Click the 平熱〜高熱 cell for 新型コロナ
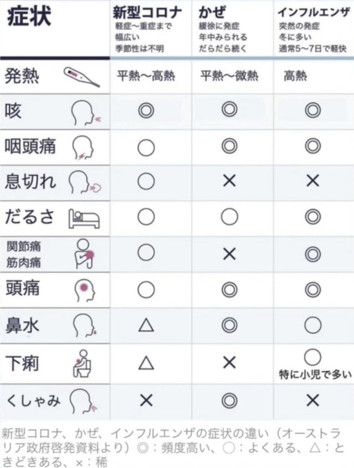Image resolution: width=354 pixels, height=468 pixels. [146, 76]
